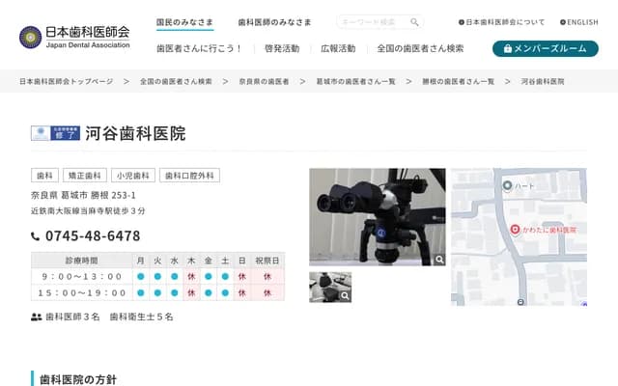Image resolution: width=618 pixels, height=386 pixels.
Task: Click the red かわたに歯科医院 map pin
Action: tap(515, 230)
